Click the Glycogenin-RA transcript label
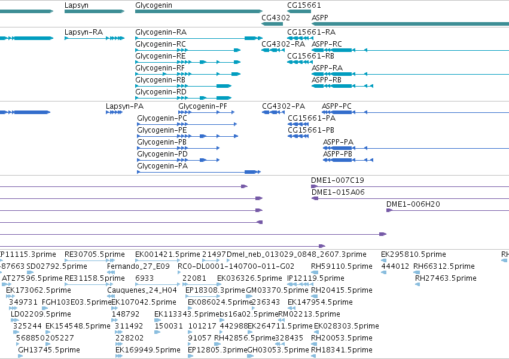This screenshot has height=359, width=509. (x=161, y=32)
